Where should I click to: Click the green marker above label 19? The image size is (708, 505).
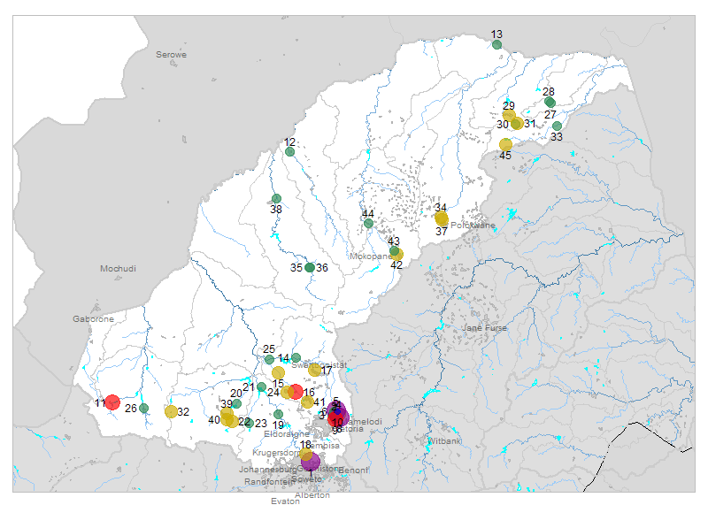coord(278,414)
